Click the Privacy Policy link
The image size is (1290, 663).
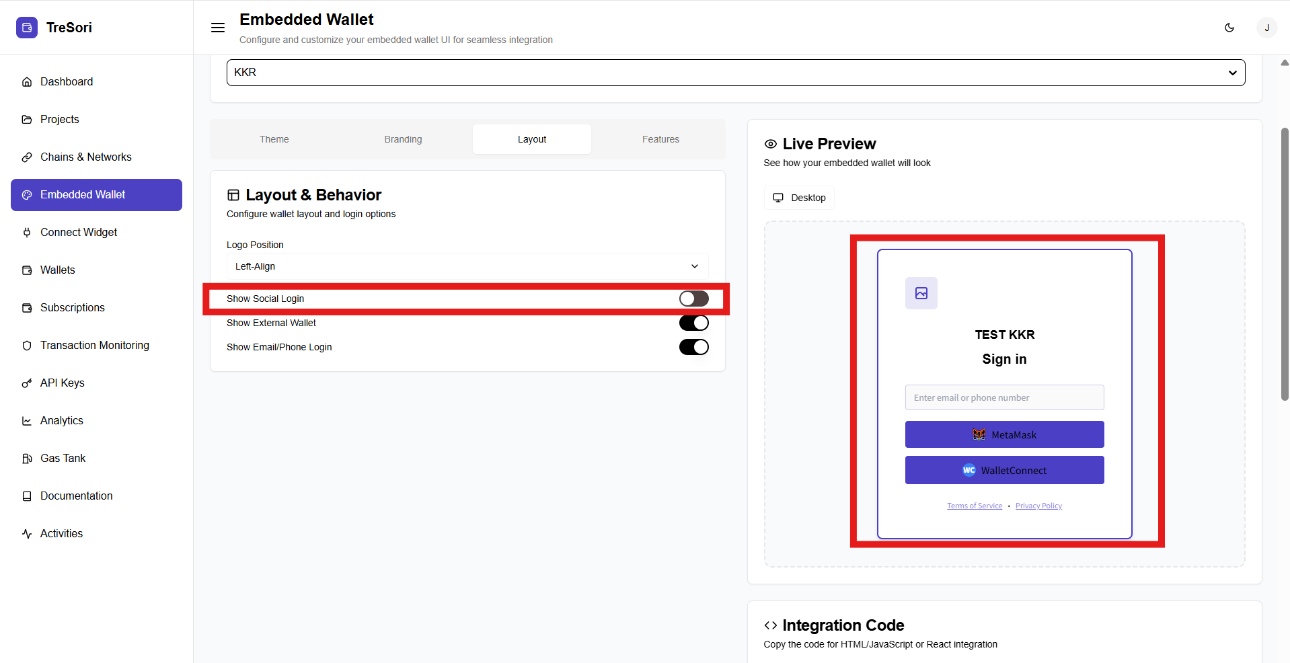(1038, 506)
